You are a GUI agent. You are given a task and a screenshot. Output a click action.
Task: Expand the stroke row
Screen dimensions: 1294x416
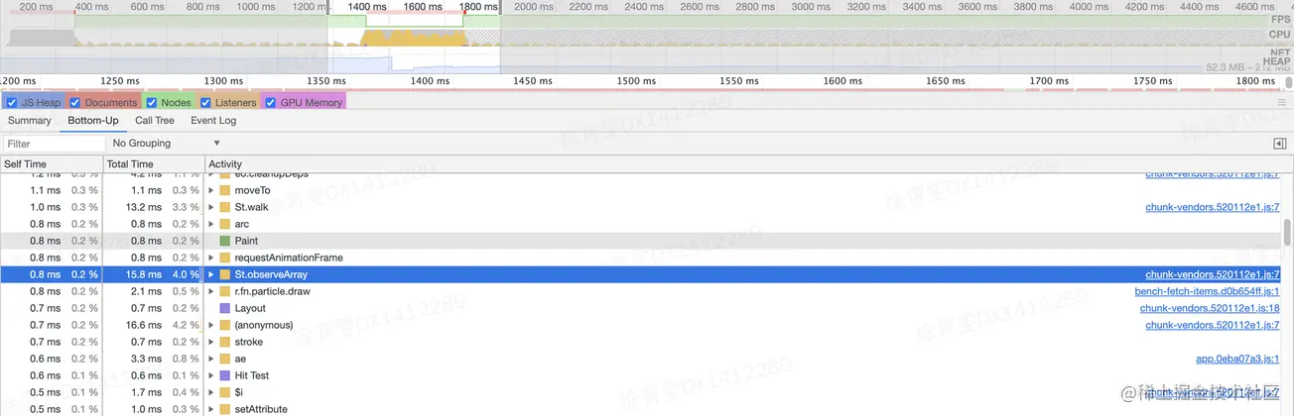pyautogui.click(x=210, y=342)
